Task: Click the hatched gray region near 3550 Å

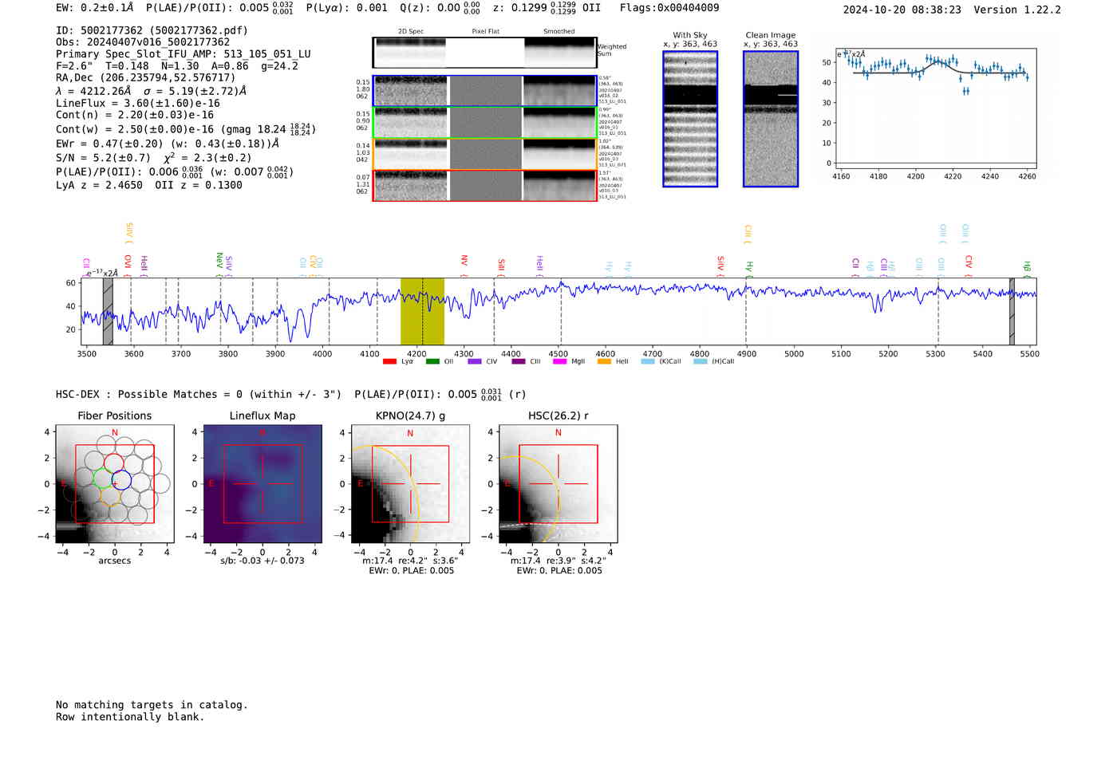Action: (x=108, y=311)
